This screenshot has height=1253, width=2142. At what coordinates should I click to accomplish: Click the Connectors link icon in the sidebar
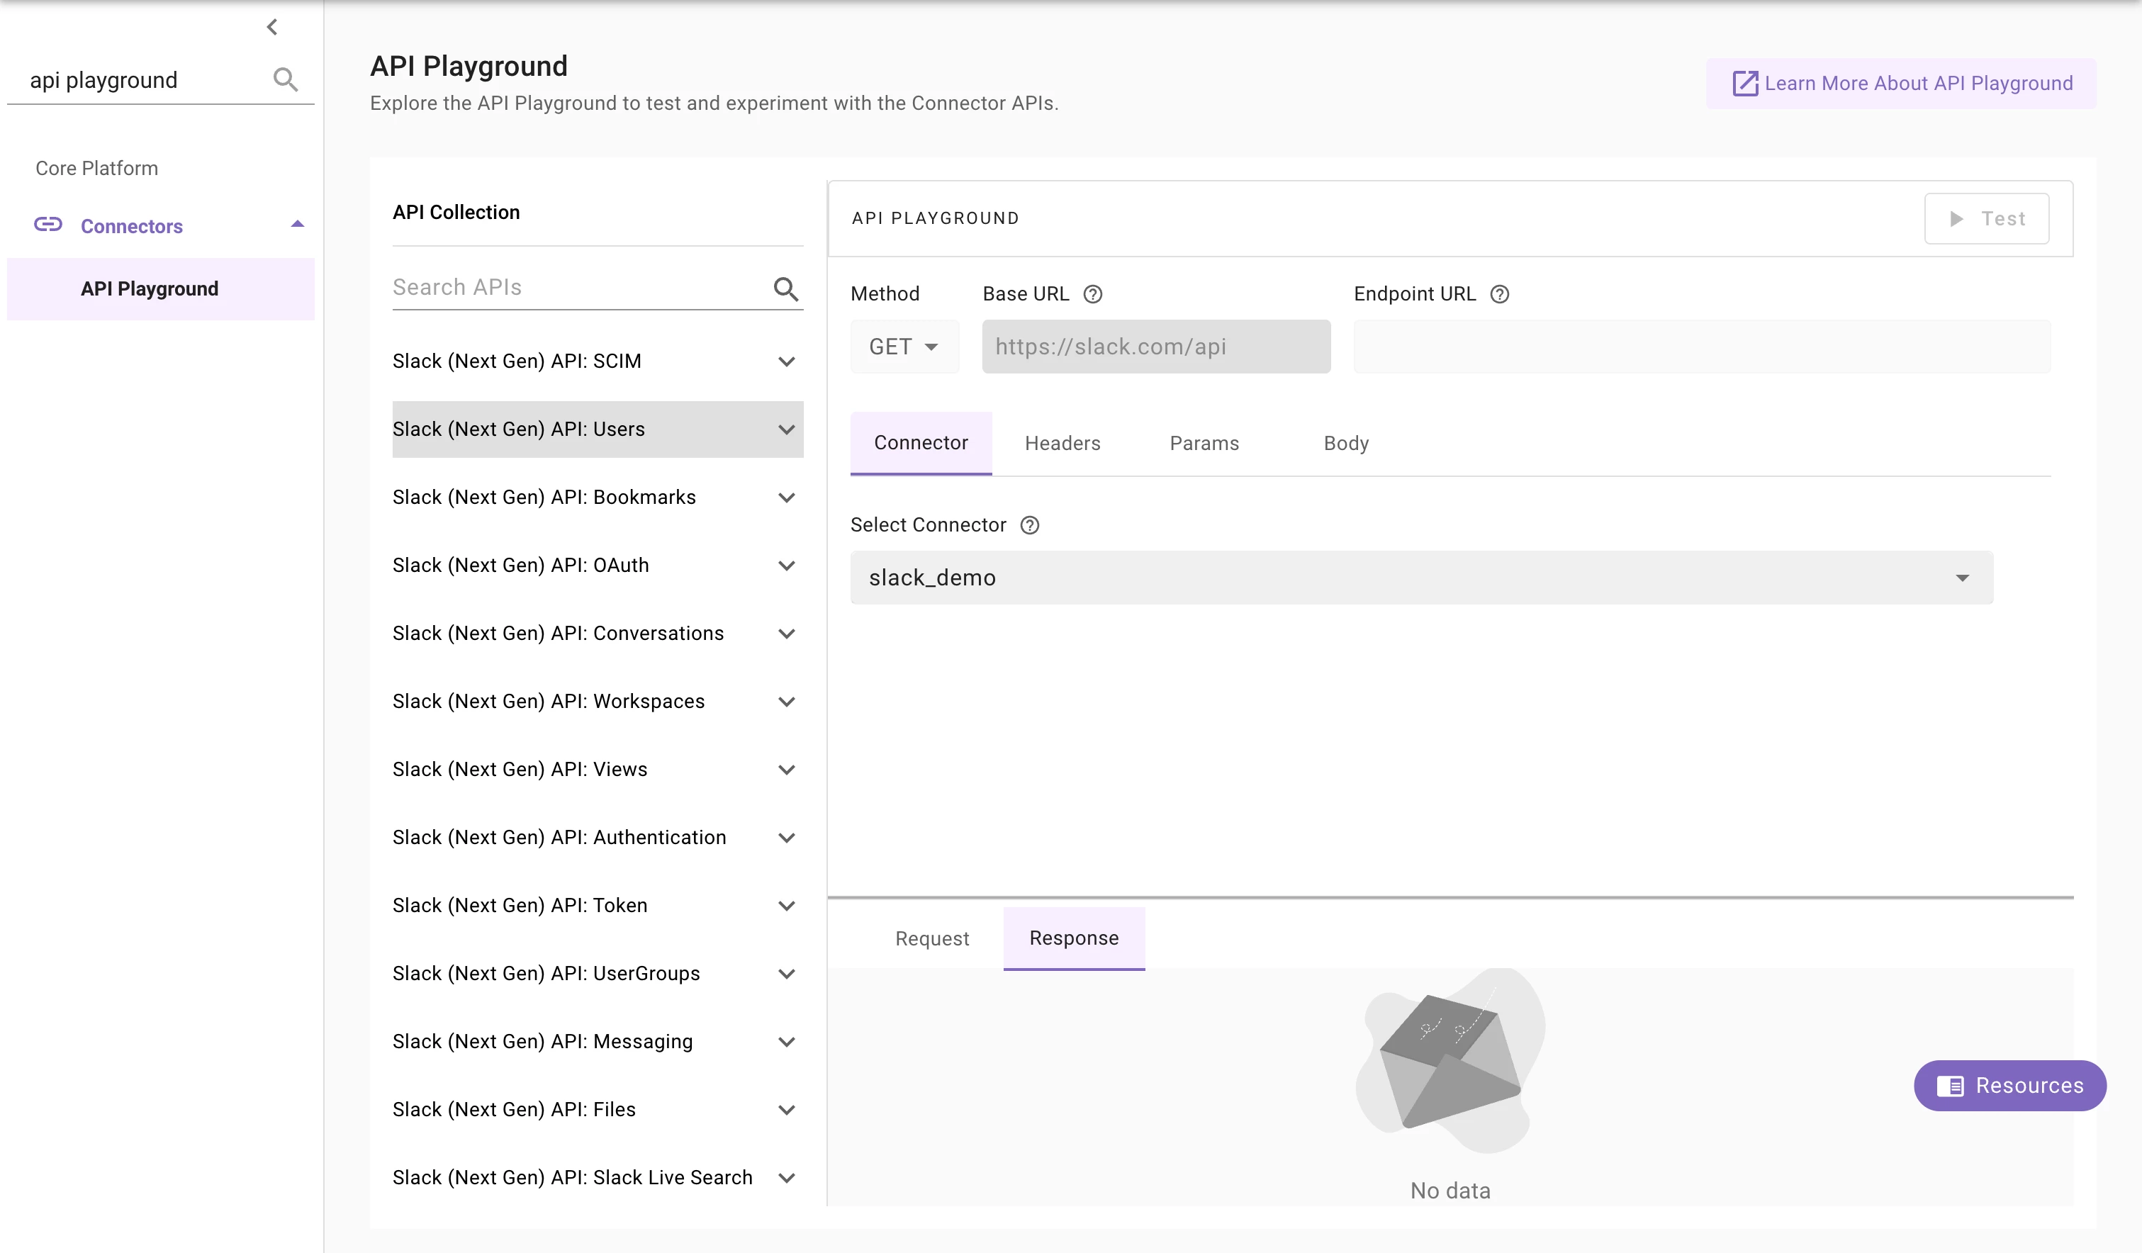47,225
